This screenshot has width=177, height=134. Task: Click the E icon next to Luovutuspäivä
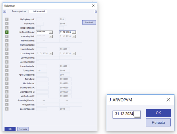coord(7,53)
